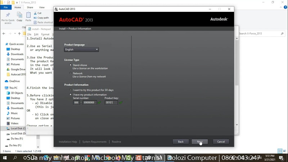288x162 pixels.
Task: Open the Share ribbon tab
Action: click(x=30, y=7)
